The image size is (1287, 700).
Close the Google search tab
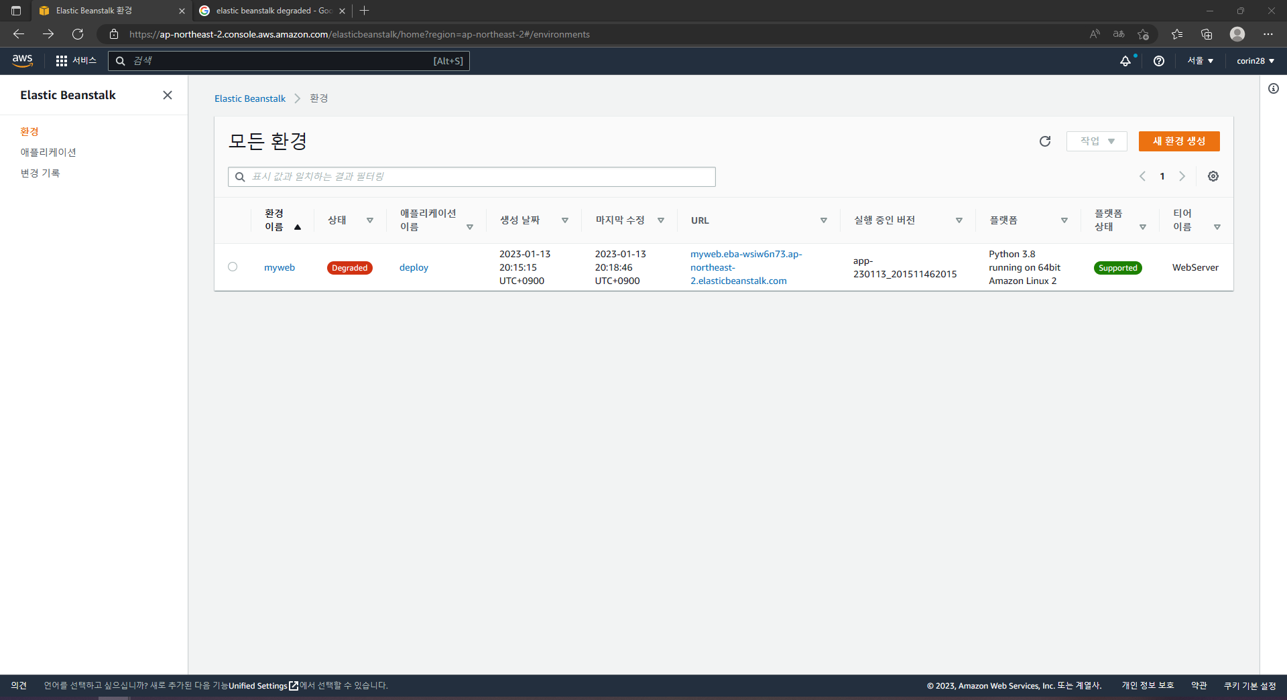coord(343,11)
